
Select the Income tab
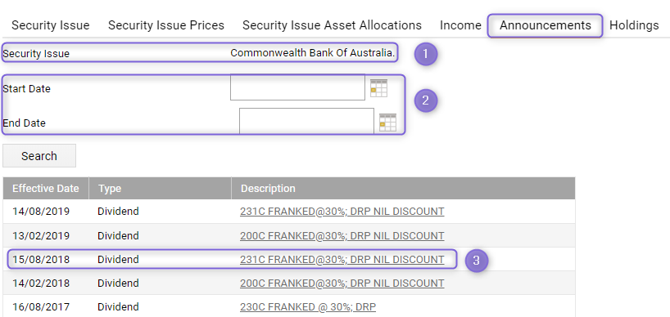(460, 25)
